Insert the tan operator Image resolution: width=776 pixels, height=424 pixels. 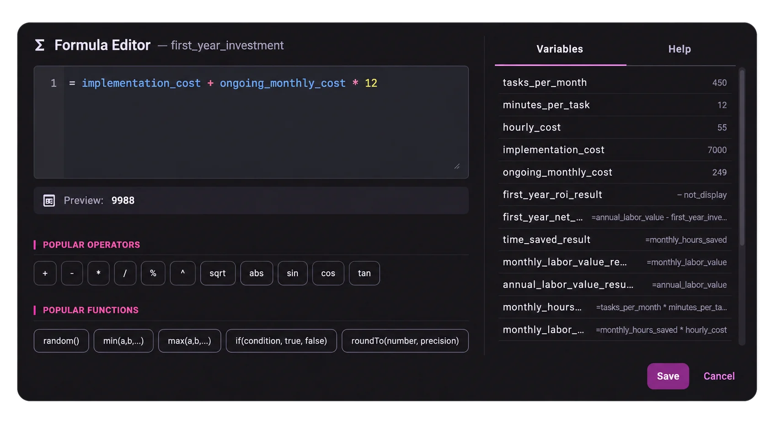tap(364, 273)
